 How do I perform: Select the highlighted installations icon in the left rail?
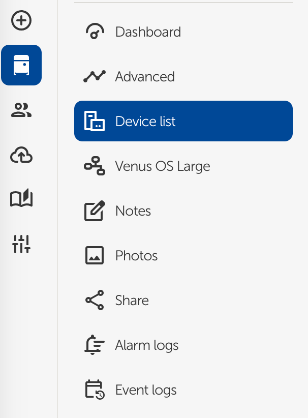[21, 65]
